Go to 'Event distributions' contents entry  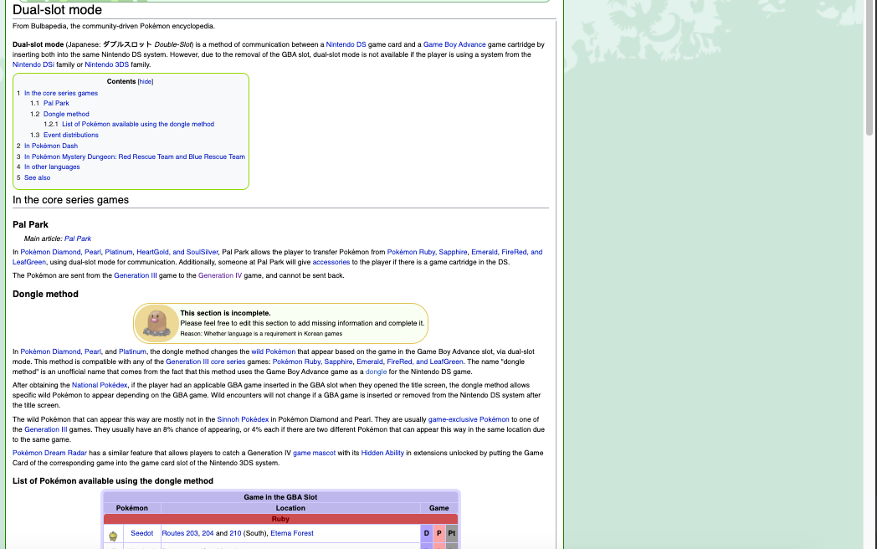[x=70, y=135]
